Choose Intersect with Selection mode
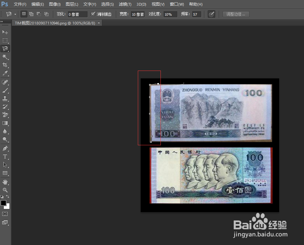The image size is (304, 245). [x=46, y=14]
